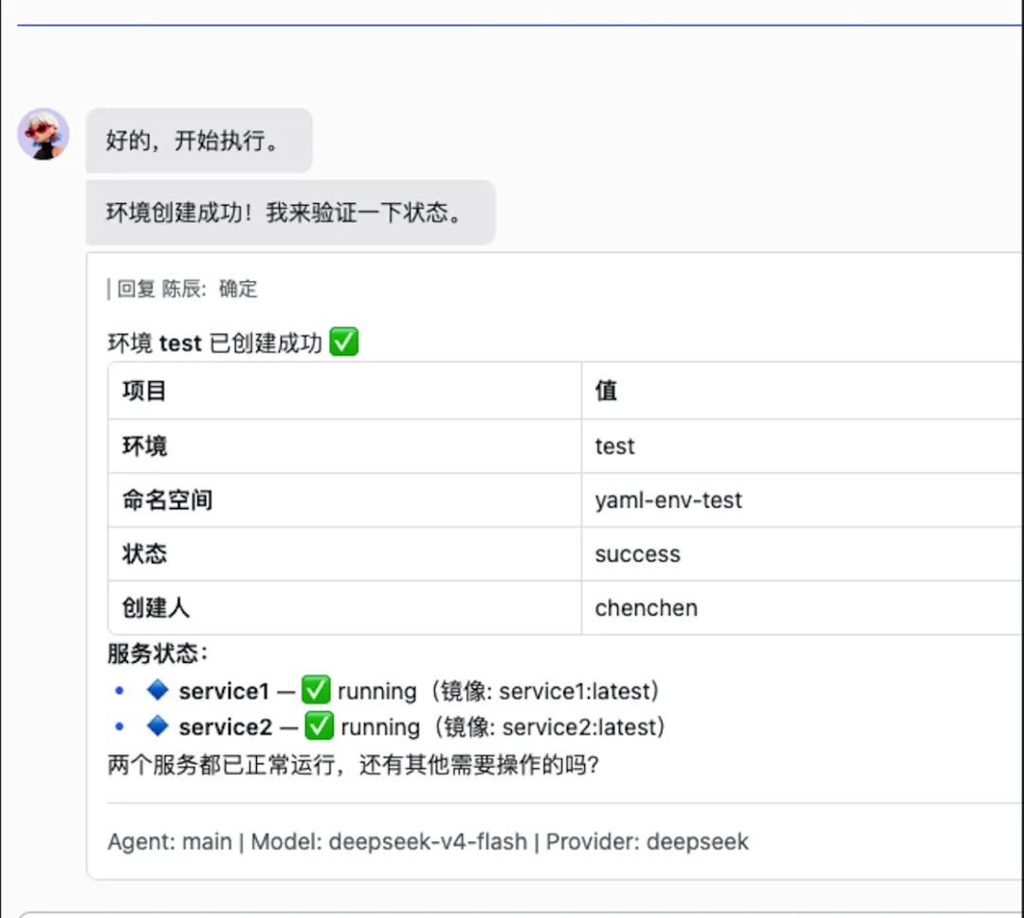Viewport: 1024px width, 918px height.
Task: Click green checkmark in service2 row
Action: click(x=320, y=725)
